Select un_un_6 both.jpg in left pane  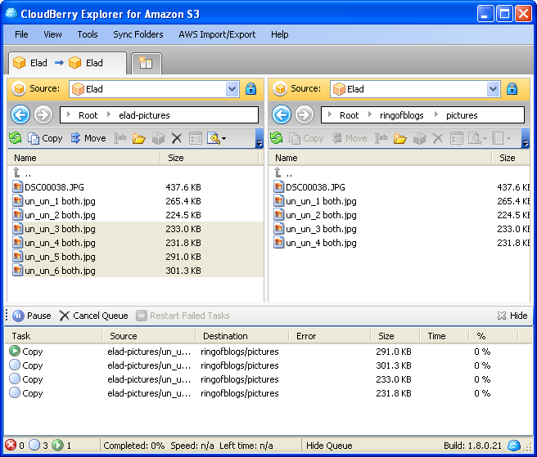(x=136, y=271)
